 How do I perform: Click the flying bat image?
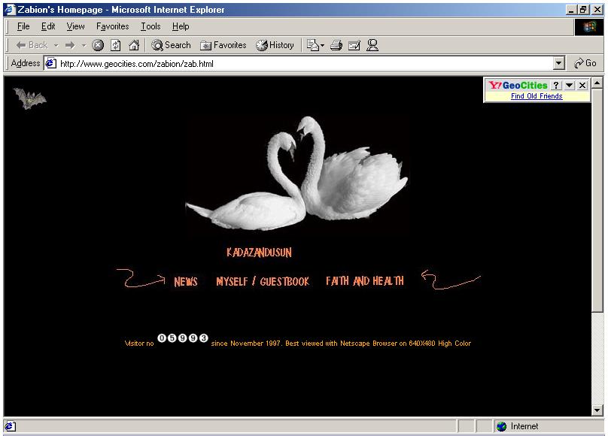click(x=29, y=98)
